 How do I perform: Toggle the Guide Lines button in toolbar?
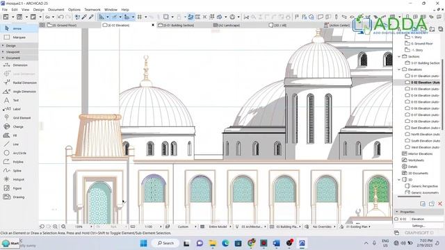(102, 17)
